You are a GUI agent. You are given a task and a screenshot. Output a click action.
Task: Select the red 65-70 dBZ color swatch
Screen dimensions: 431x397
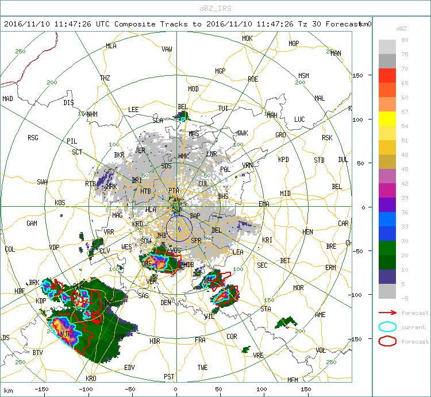pos(387,76)
